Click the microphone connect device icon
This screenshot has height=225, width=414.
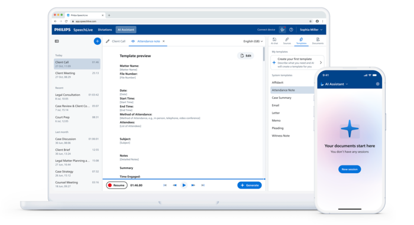pyautogui.click(x=282, y=29)
